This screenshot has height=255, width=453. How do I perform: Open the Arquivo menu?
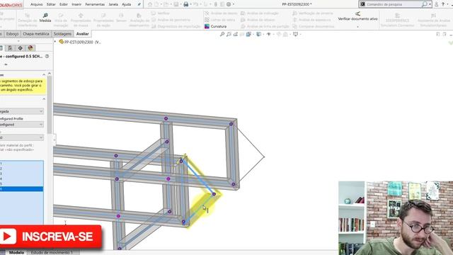[x=36, y=4]
